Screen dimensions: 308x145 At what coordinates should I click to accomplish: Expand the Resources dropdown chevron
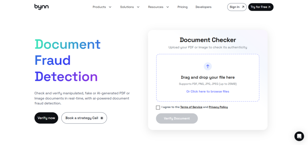click(168, 7)
